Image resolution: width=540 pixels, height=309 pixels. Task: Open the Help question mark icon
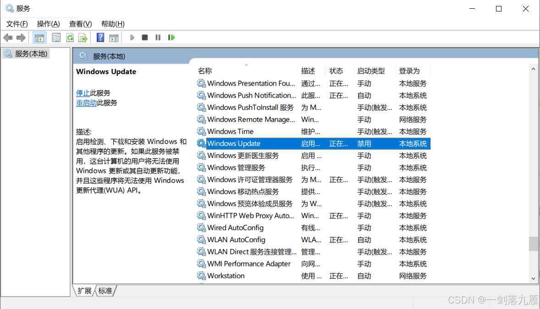(100, 38)
